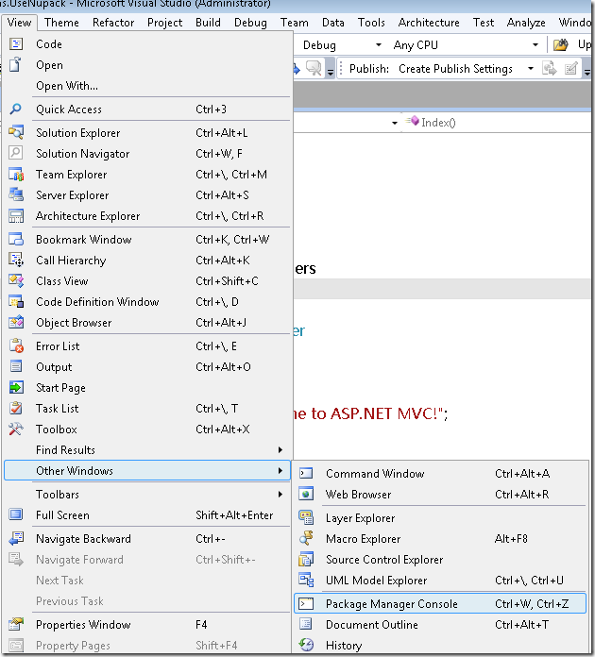Click the "Ctrl+W, Ctrl+Z" shortcut text
Viewport: 595px width, 657px height.
point(532,604)
